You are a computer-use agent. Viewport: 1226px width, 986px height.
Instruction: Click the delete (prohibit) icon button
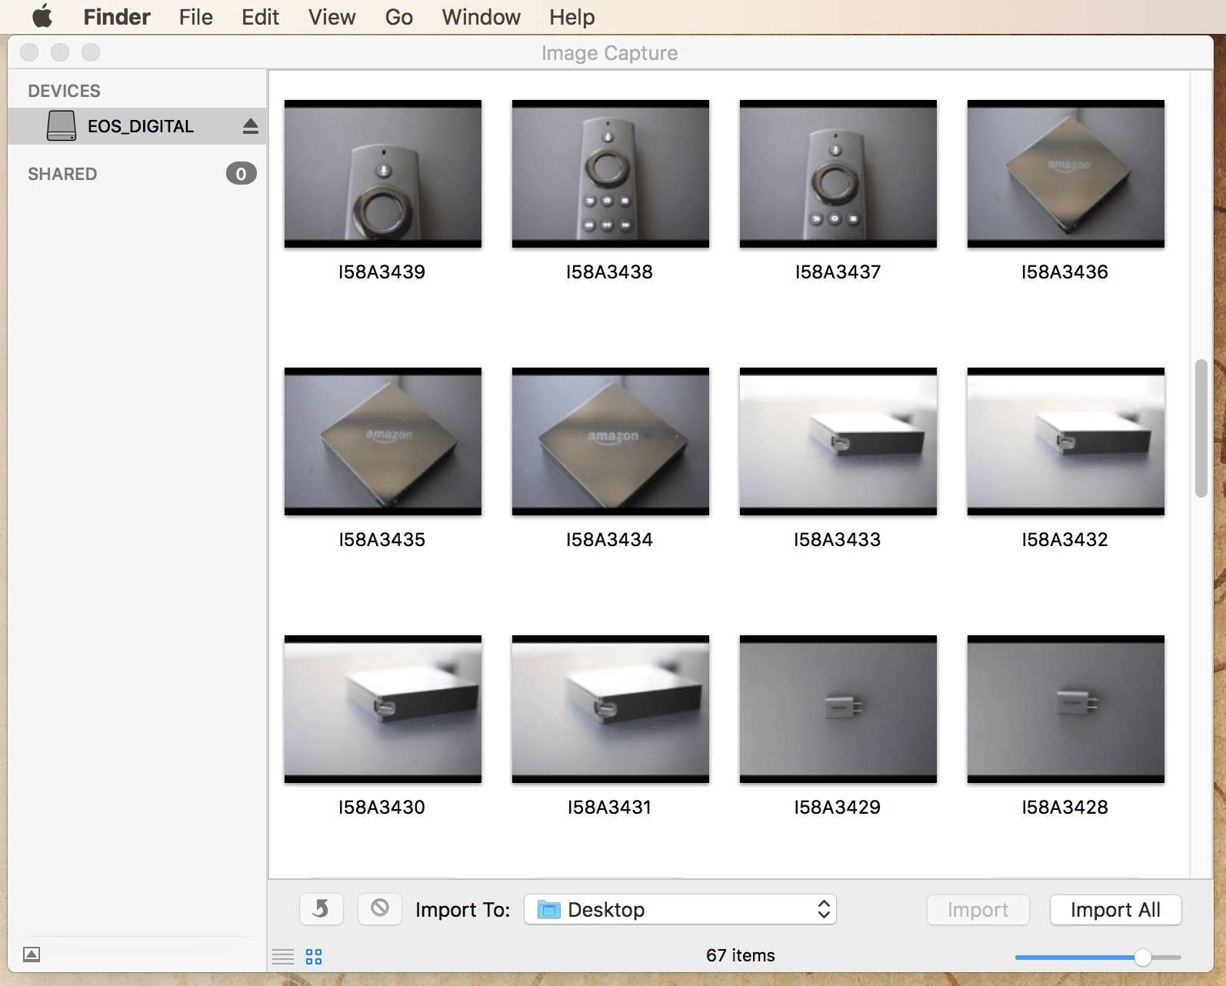(379, 909)
